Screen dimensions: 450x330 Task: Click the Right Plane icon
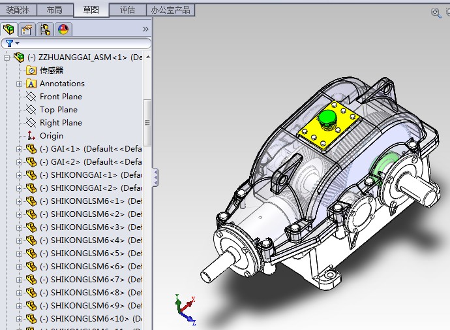(x=31, y=123)
